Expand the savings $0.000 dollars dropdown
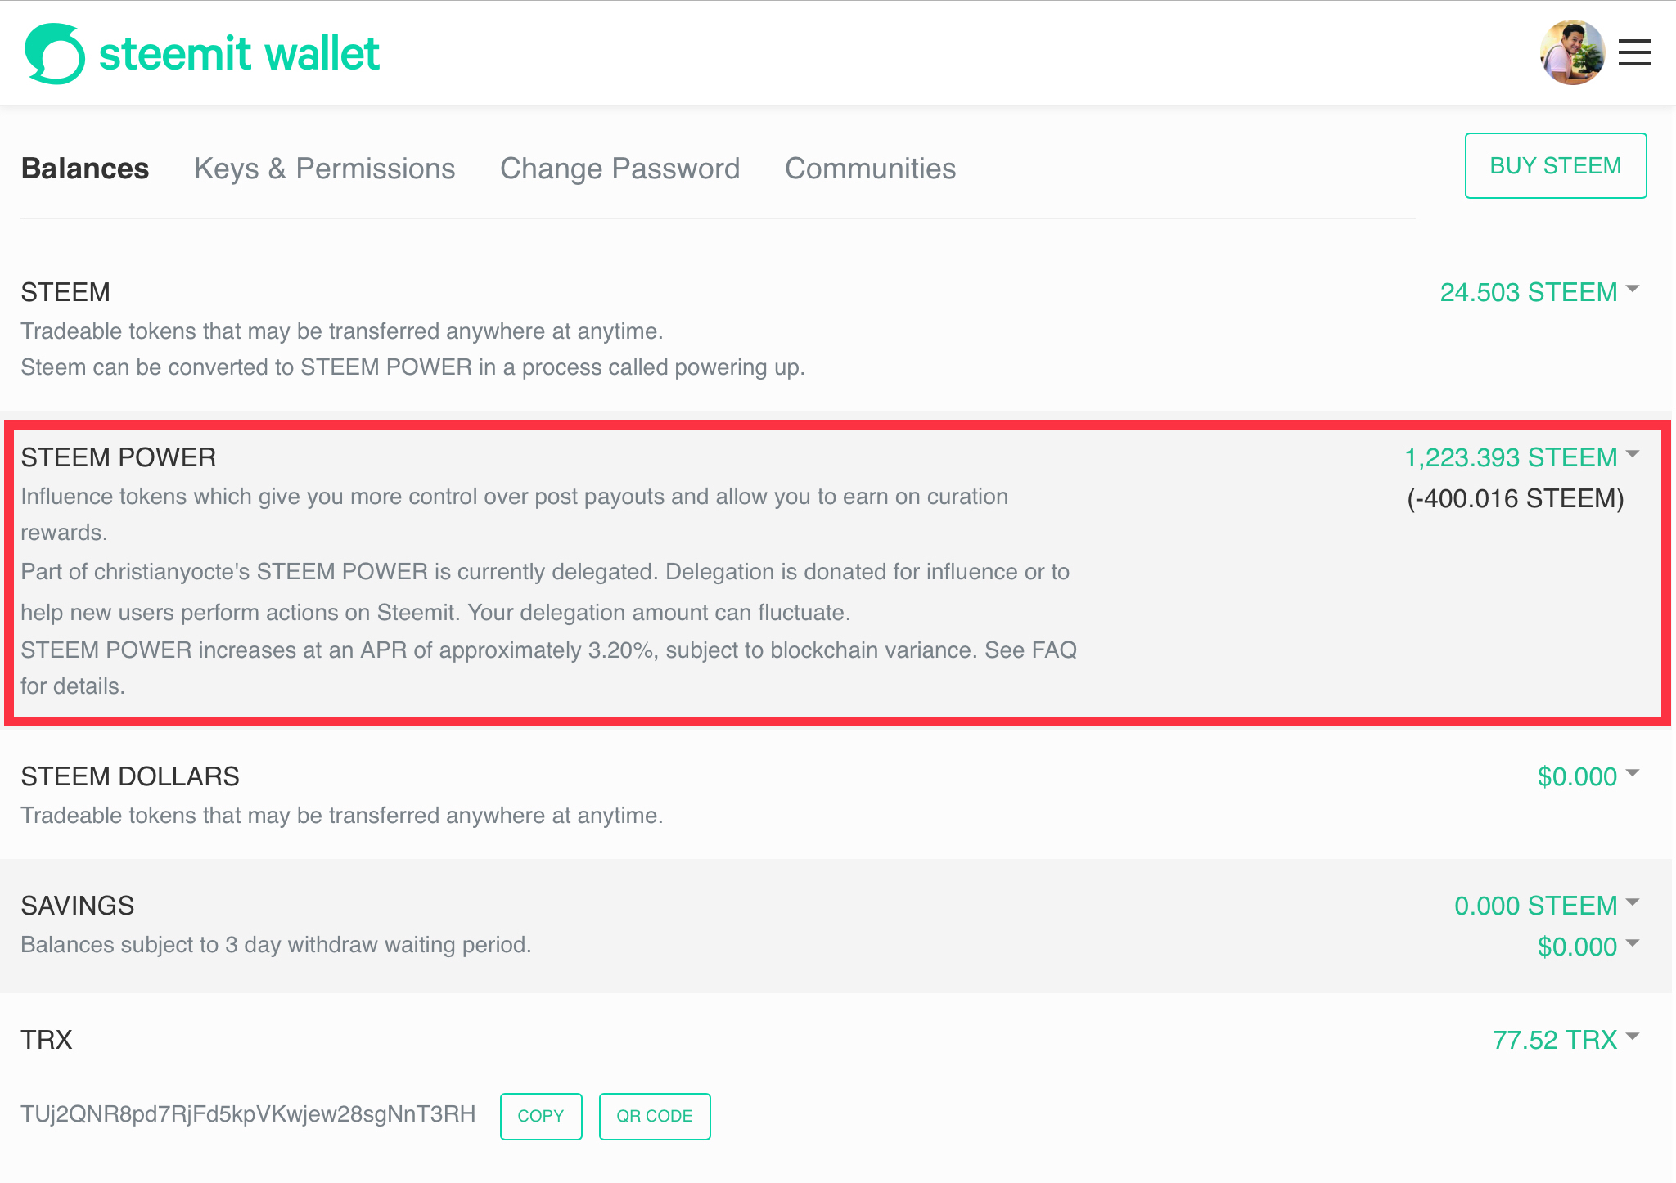The image size is (1676, 1183). pyautogui.click(x=1588, y=947)
